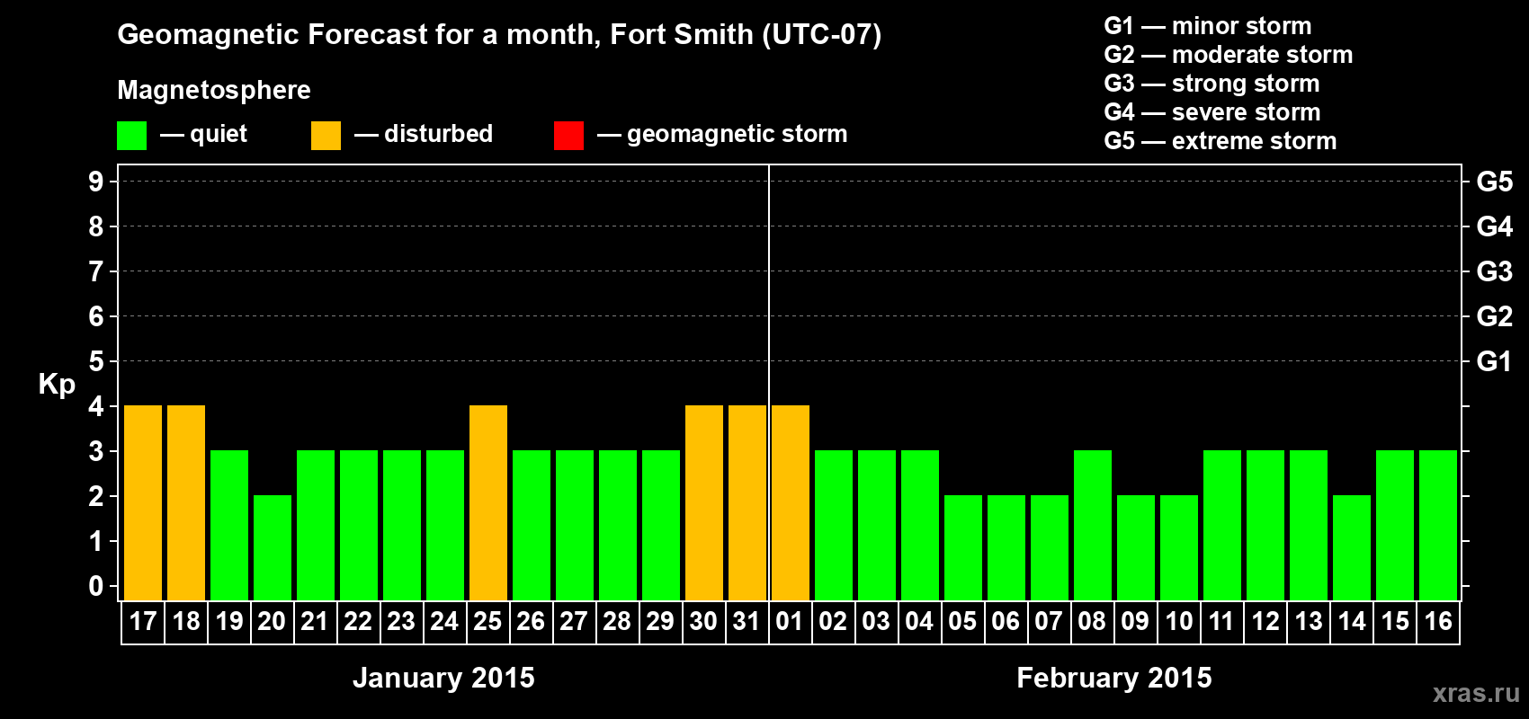The image size is (1529, 719).
Task: Click the Kp axis title
Action: tap(57, 385)
